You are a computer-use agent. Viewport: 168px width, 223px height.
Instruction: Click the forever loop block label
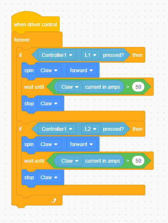coord(22,40)
